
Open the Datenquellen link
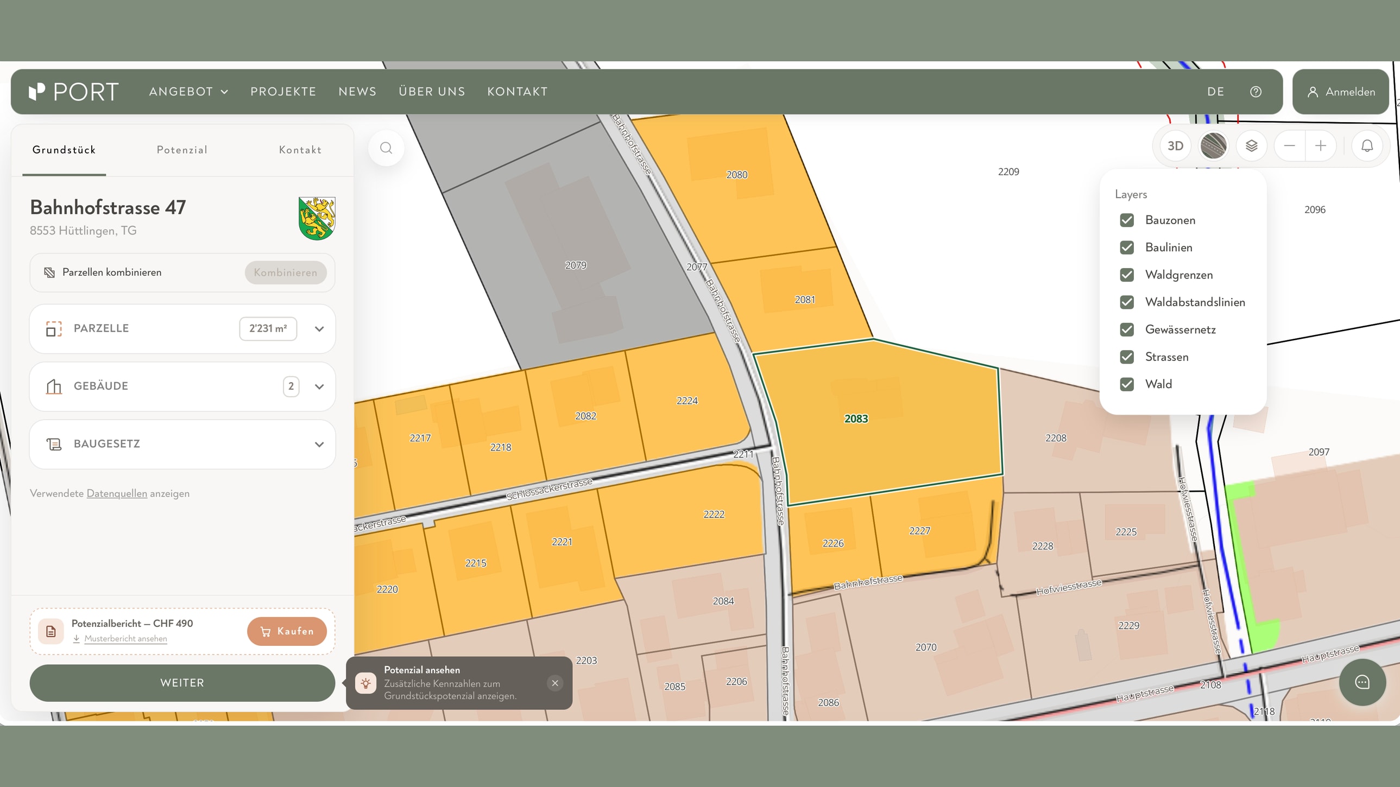pyautogui.click(x=117, y=494)
